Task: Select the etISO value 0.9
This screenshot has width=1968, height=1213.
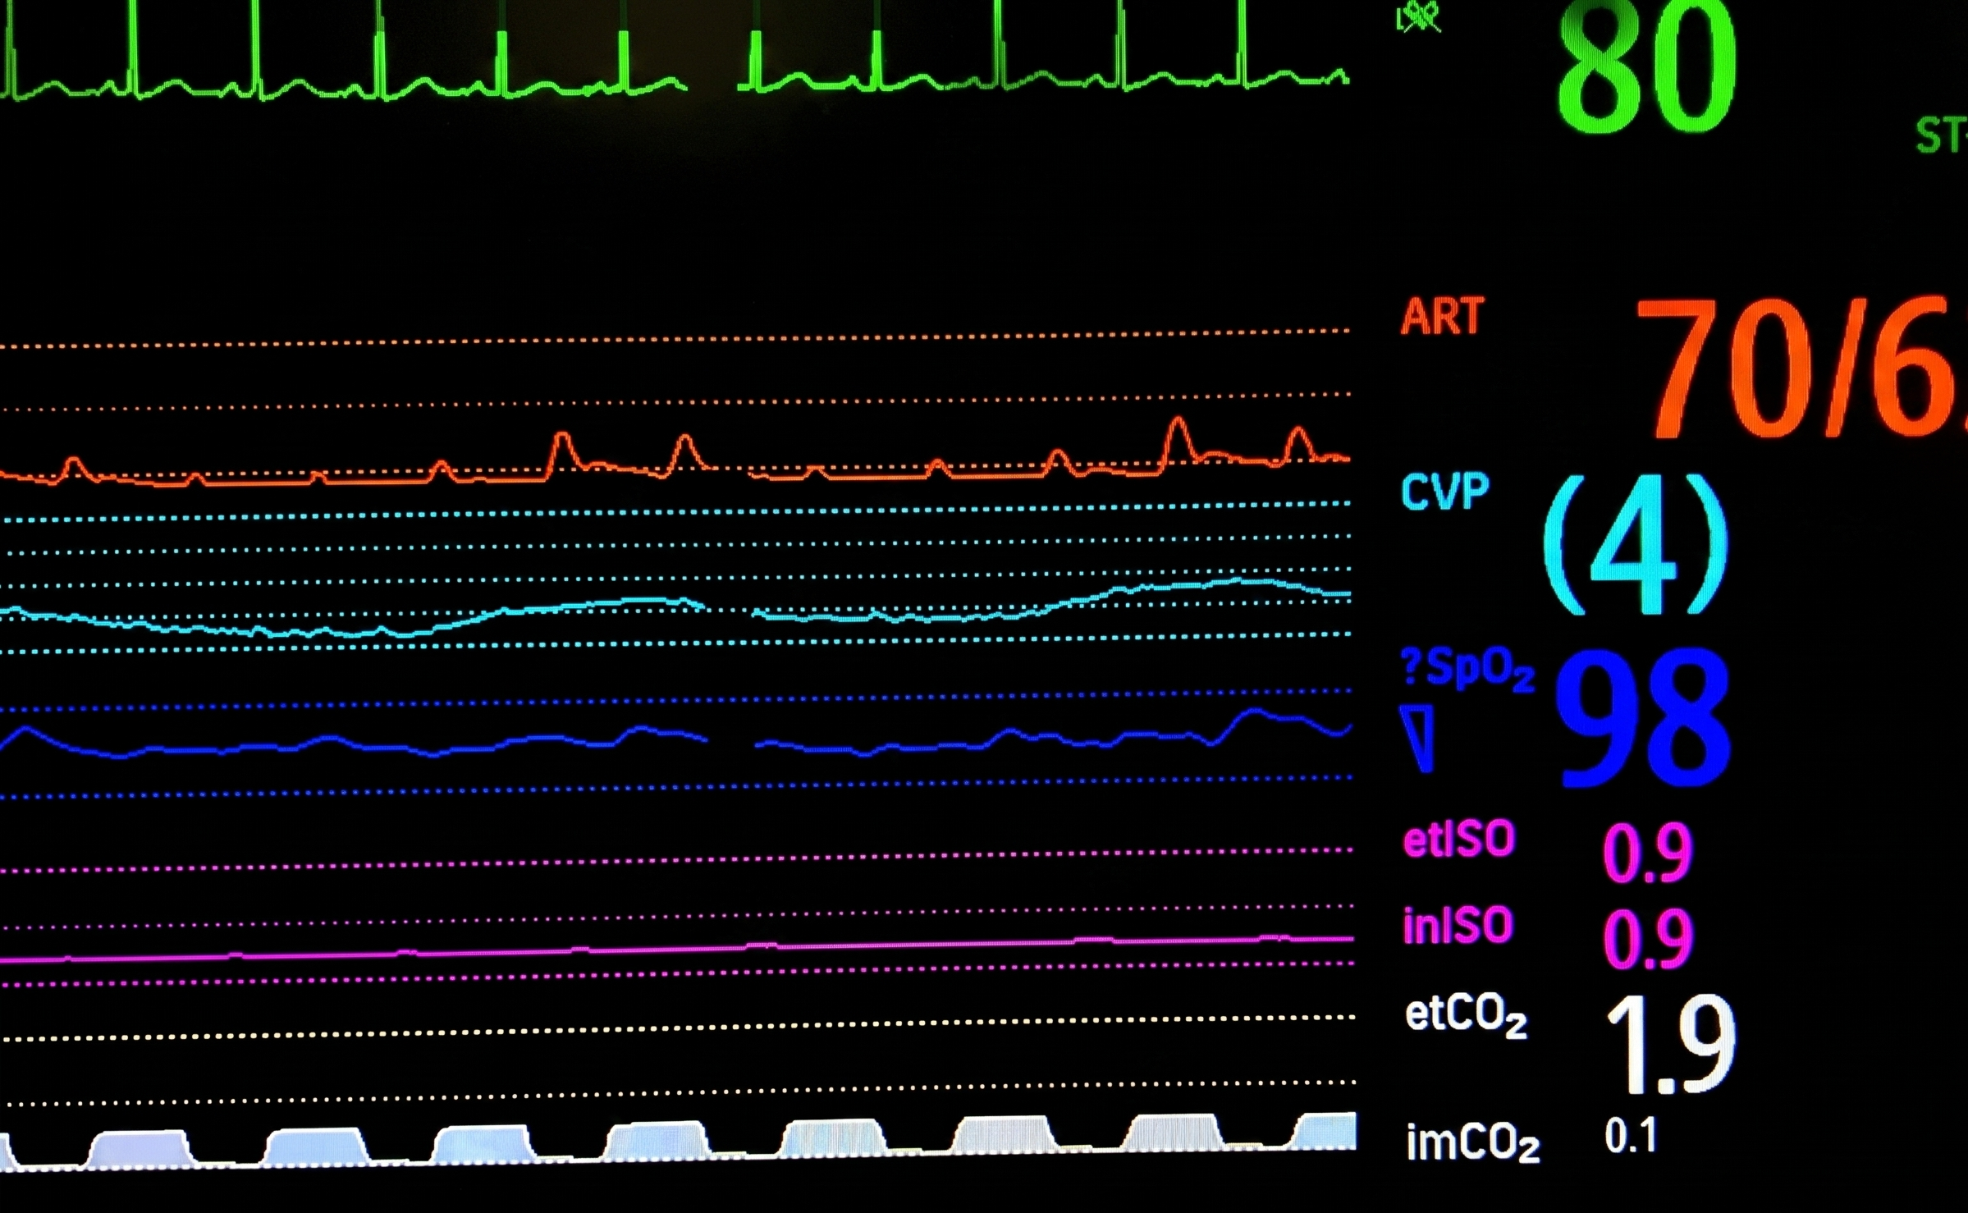Action: (1647, 853)
